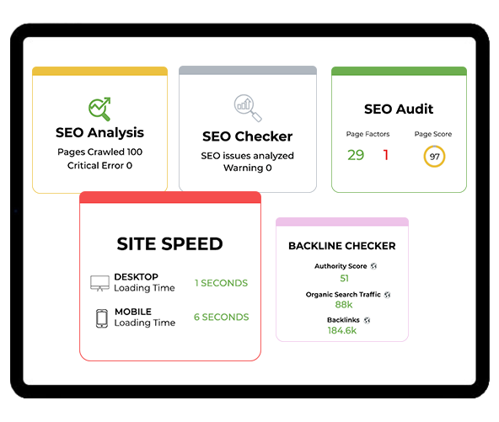Click the info icon beside Authority Score
499x422 pixels.
point(374,266)
